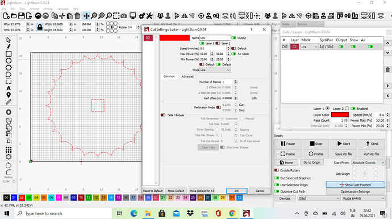
Task: Click the Save RD file button
Action: pyautogui.click(x=343, y=154)
